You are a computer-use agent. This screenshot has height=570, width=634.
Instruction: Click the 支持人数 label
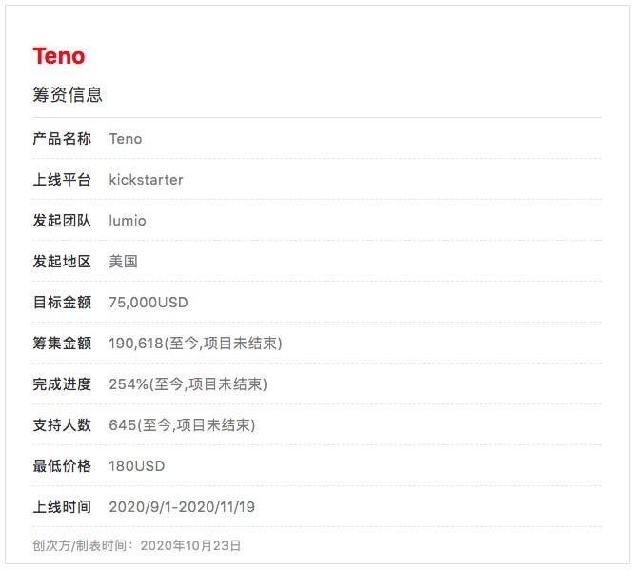click(x=62, y=424)
